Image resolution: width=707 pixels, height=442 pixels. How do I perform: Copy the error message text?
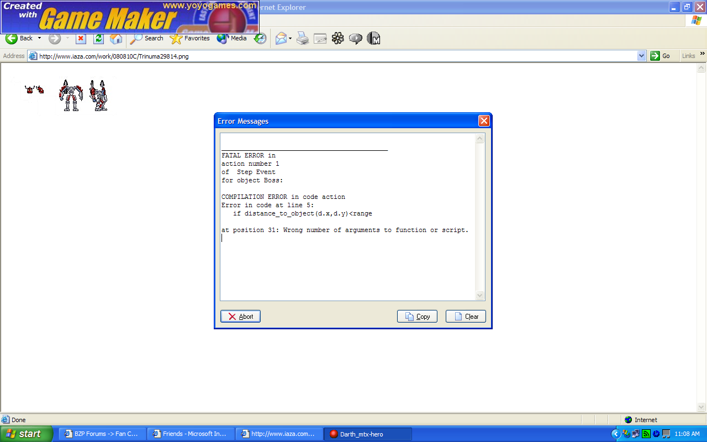pyautogui.click(x=417, y=316)
